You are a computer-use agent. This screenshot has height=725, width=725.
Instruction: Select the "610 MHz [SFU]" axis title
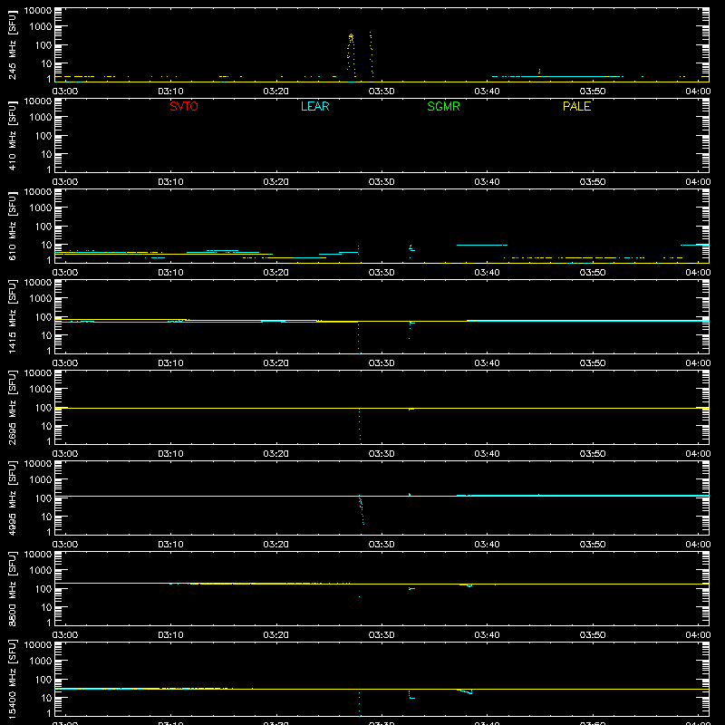12,226
